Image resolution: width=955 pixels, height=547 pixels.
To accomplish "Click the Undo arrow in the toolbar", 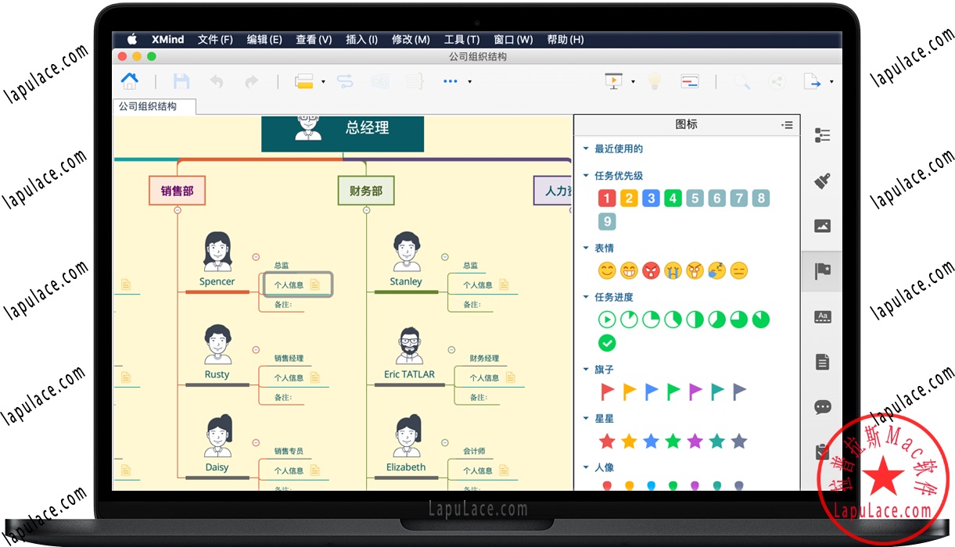I will [x=217, y=80].
